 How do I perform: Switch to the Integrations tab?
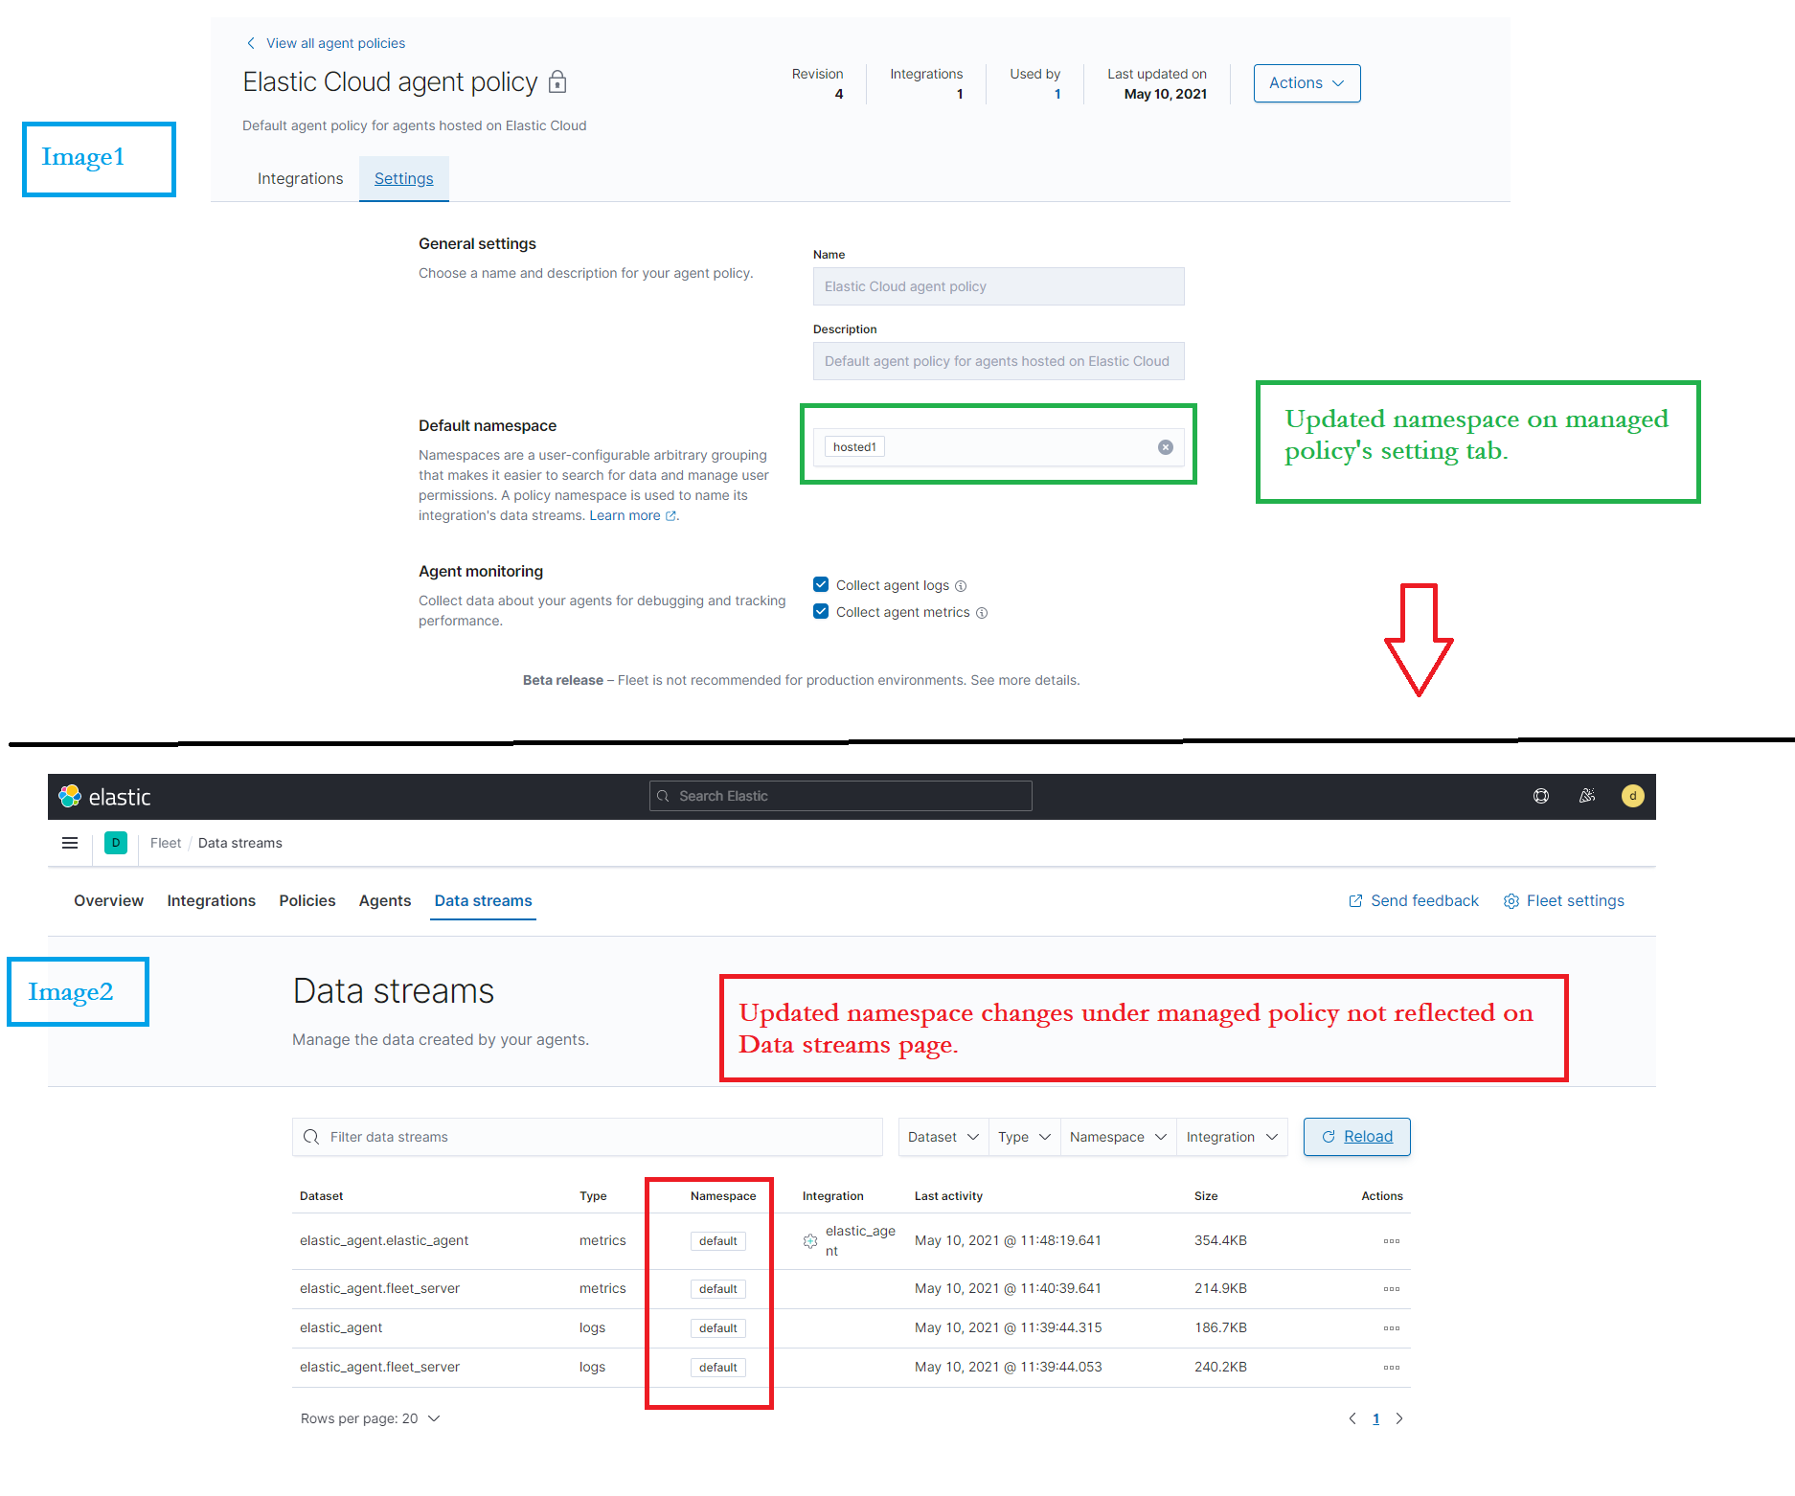300,178
